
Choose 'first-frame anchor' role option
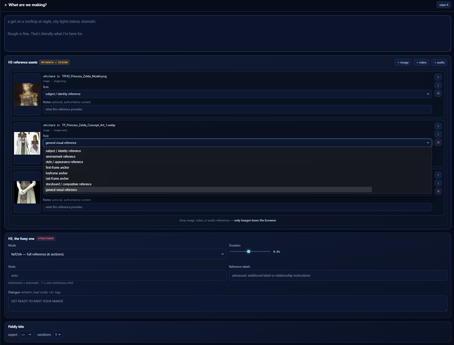pyautogui.click(x=208, y=168)
